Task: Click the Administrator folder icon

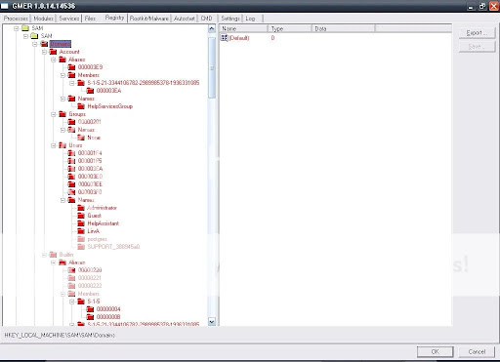Action: click(81, 208)
